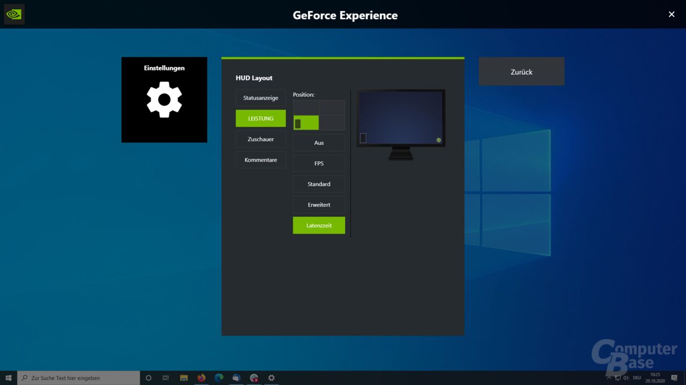Viewport: 686px width, 385px height.
Task: Click the taskbar search field
Action: (x=79, y=378)
